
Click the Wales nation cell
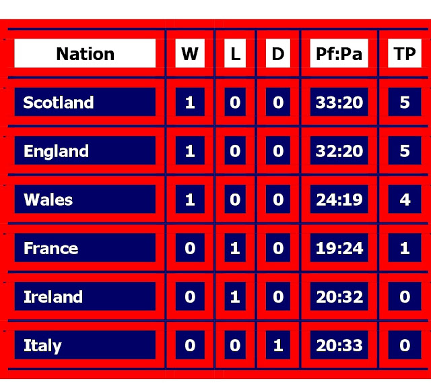click(85, 199)
